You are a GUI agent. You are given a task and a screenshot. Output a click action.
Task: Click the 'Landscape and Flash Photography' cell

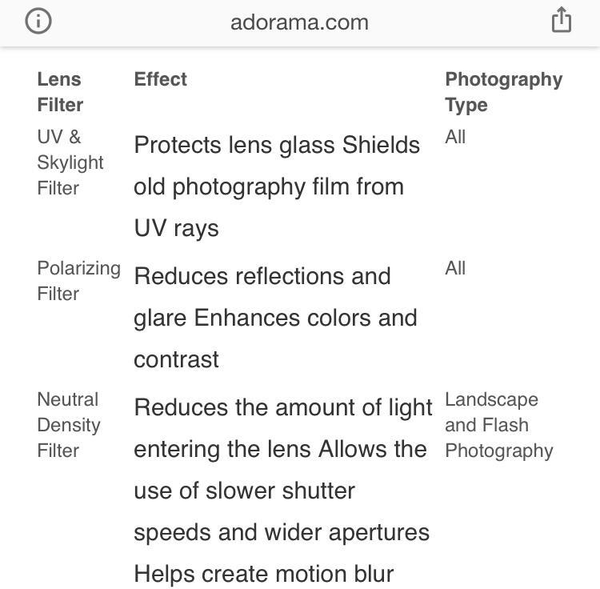coord(498,425)
